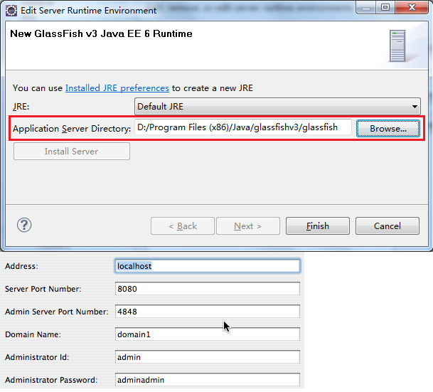Click the Server Port Number field
This screenshot has height=392, width=433.
tap(208, 289)
